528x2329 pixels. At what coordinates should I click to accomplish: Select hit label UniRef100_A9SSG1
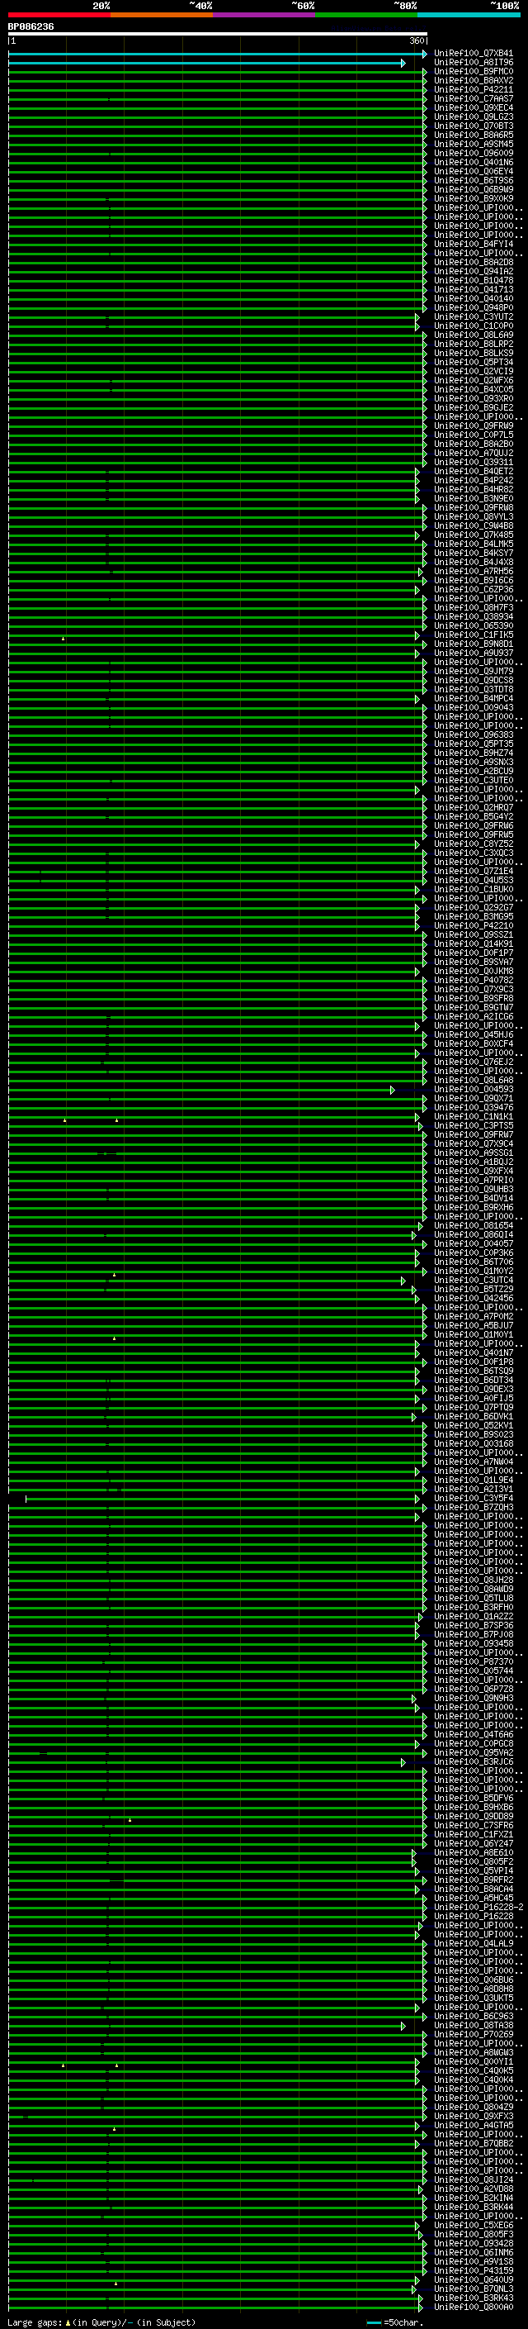pos(474,1153)
